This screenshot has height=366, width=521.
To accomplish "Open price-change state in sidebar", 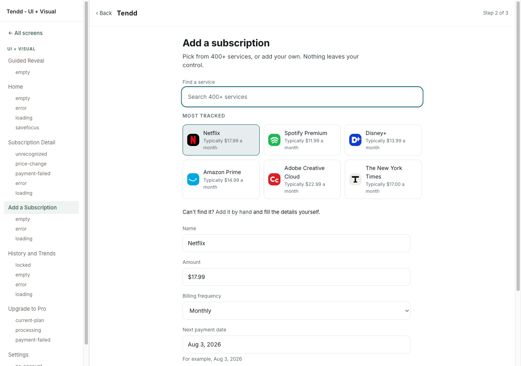I will pos(31,164).
